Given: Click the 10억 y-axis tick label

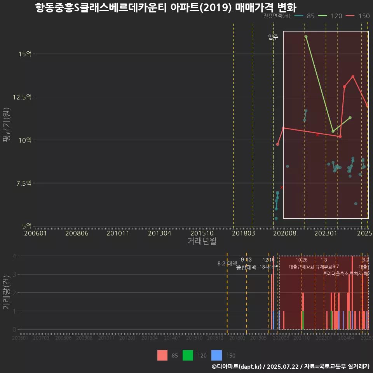Looking at the screenshot, I should (25, 140).
